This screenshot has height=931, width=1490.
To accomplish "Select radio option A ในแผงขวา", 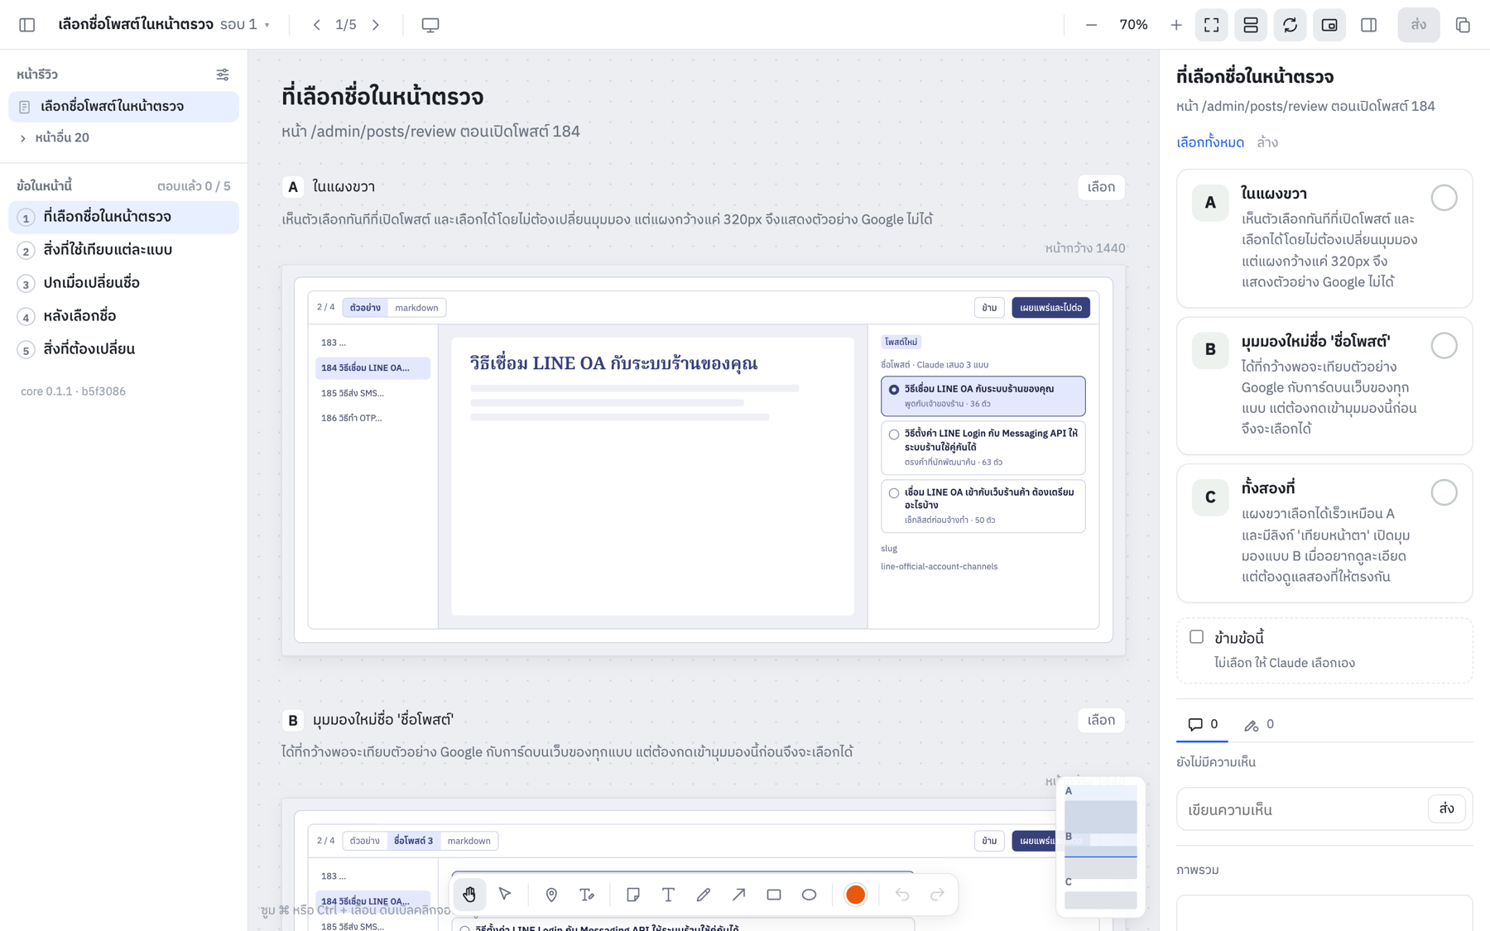I will click(x=1444, y=198).
